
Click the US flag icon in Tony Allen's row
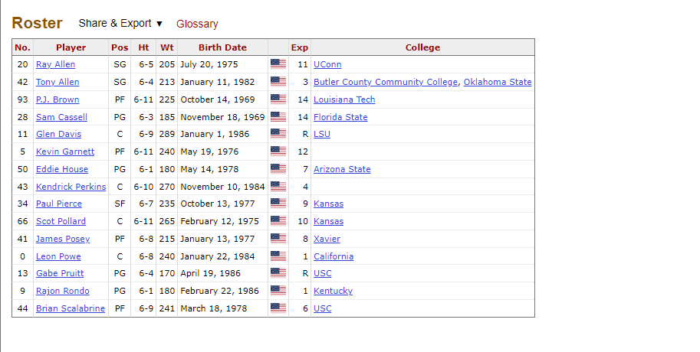tap(278, 82)
